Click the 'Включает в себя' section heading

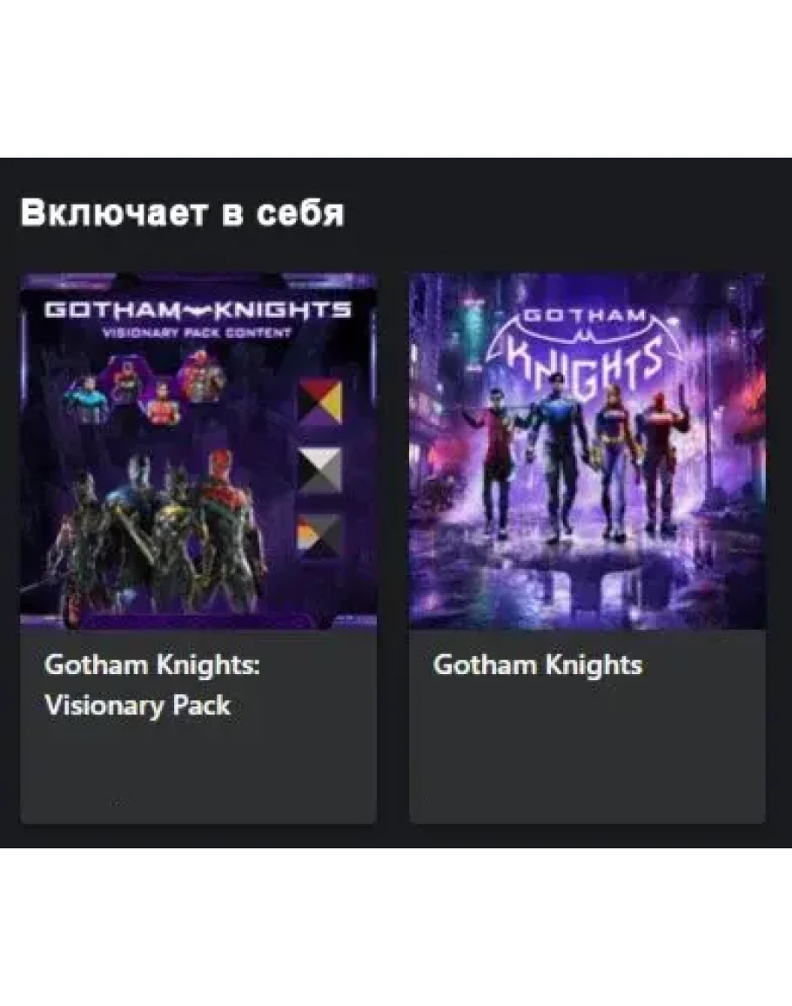click(x=183, y=213)
